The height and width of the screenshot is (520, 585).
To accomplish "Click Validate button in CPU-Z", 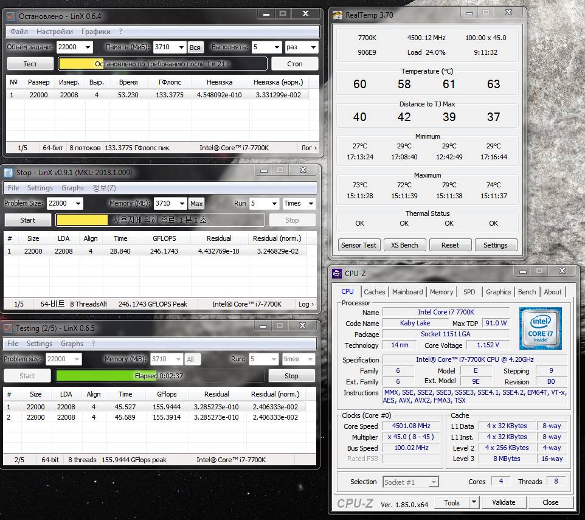I will [504, 502].
